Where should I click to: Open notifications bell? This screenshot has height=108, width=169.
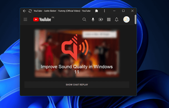tap(117, 19)
